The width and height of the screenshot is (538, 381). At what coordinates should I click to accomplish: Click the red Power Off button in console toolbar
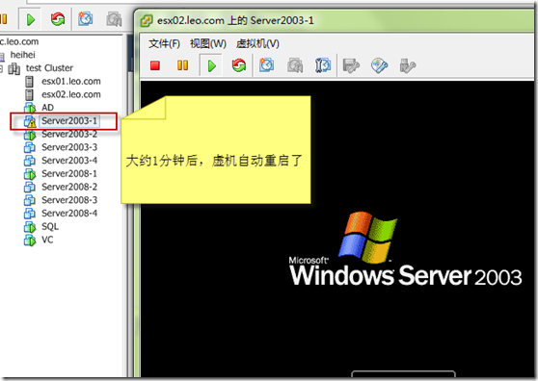(x=155, y=65)
